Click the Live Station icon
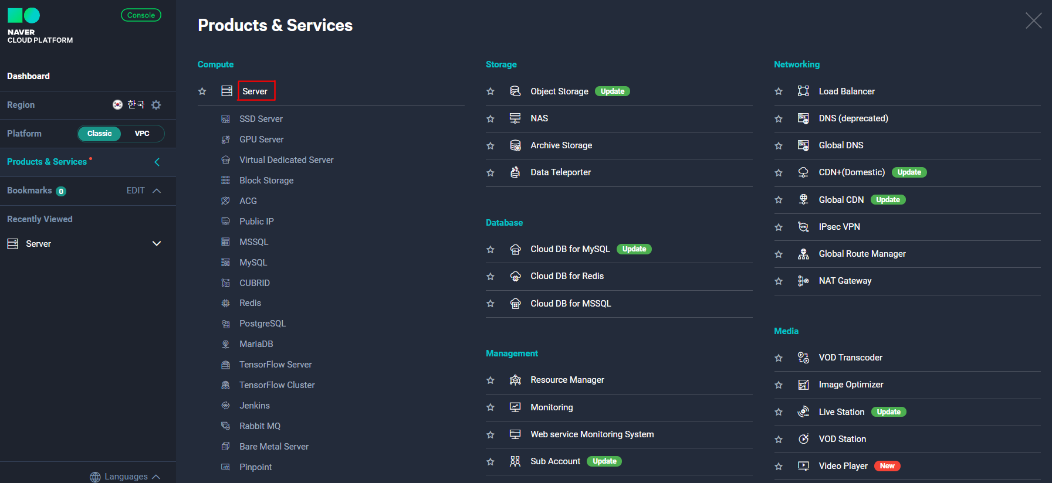Screen dimensions: 1052x483 [803, 412]
